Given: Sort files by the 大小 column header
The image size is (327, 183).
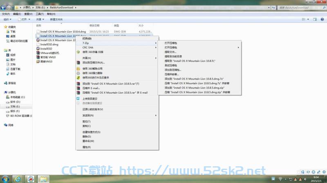Looking at the screenshot, I should [141, 26].
